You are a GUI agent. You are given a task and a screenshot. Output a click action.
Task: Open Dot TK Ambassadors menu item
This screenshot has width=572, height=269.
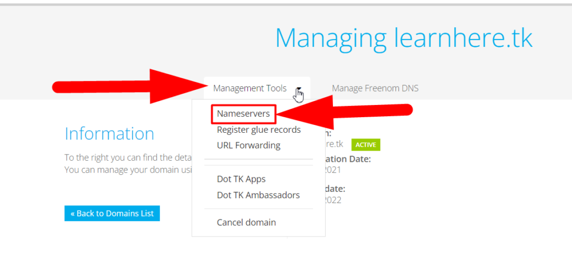(x=258, y=195)
